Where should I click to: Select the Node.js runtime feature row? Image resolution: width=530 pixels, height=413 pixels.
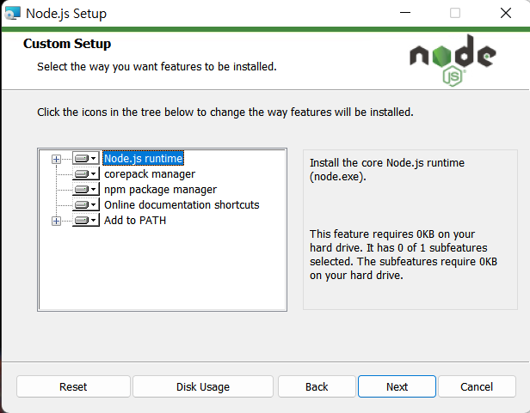[144, 158]
